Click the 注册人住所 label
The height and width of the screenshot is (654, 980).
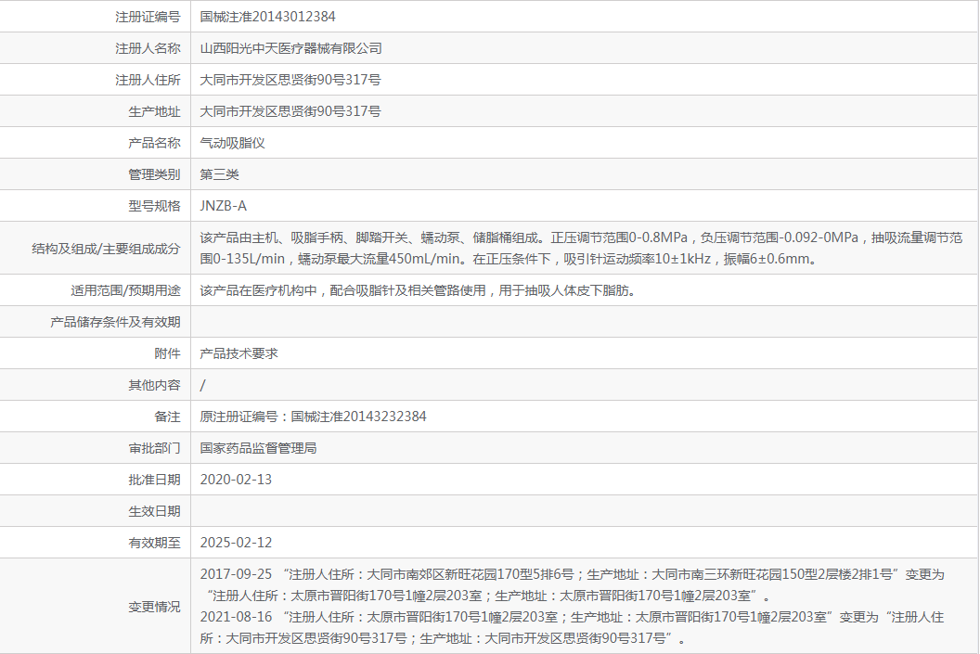point(148,80)
